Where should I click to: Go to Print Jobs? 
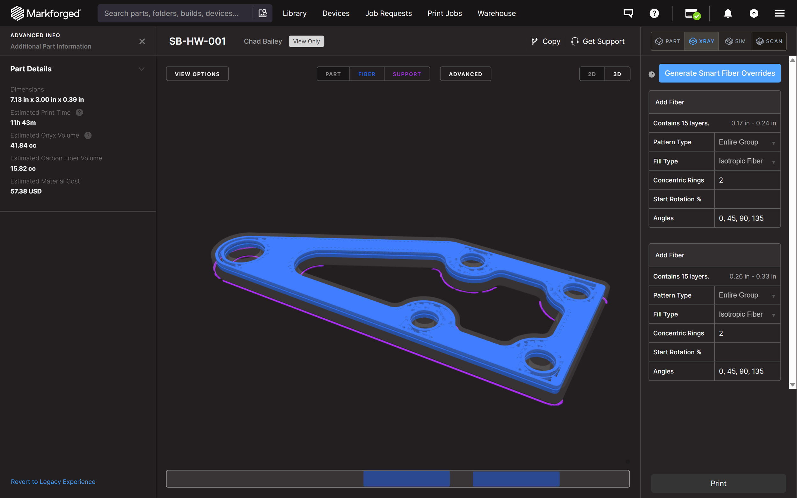[x=444, y=13]
